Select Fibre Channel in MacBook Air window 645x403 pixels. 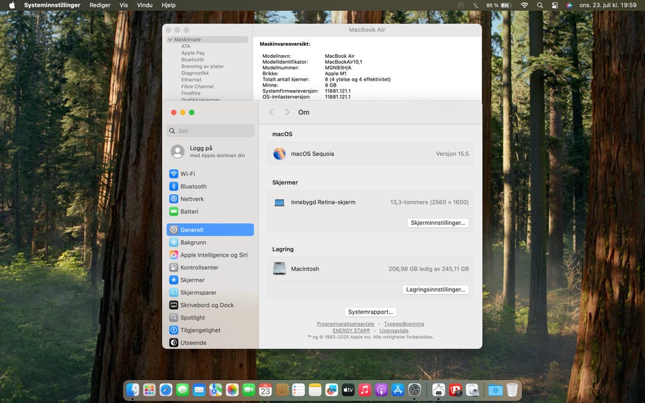click(198, 87)
